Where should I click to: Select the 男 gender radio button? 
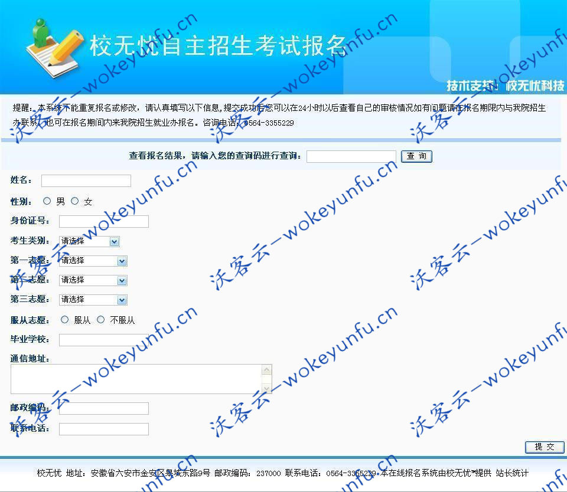point(47,201)
